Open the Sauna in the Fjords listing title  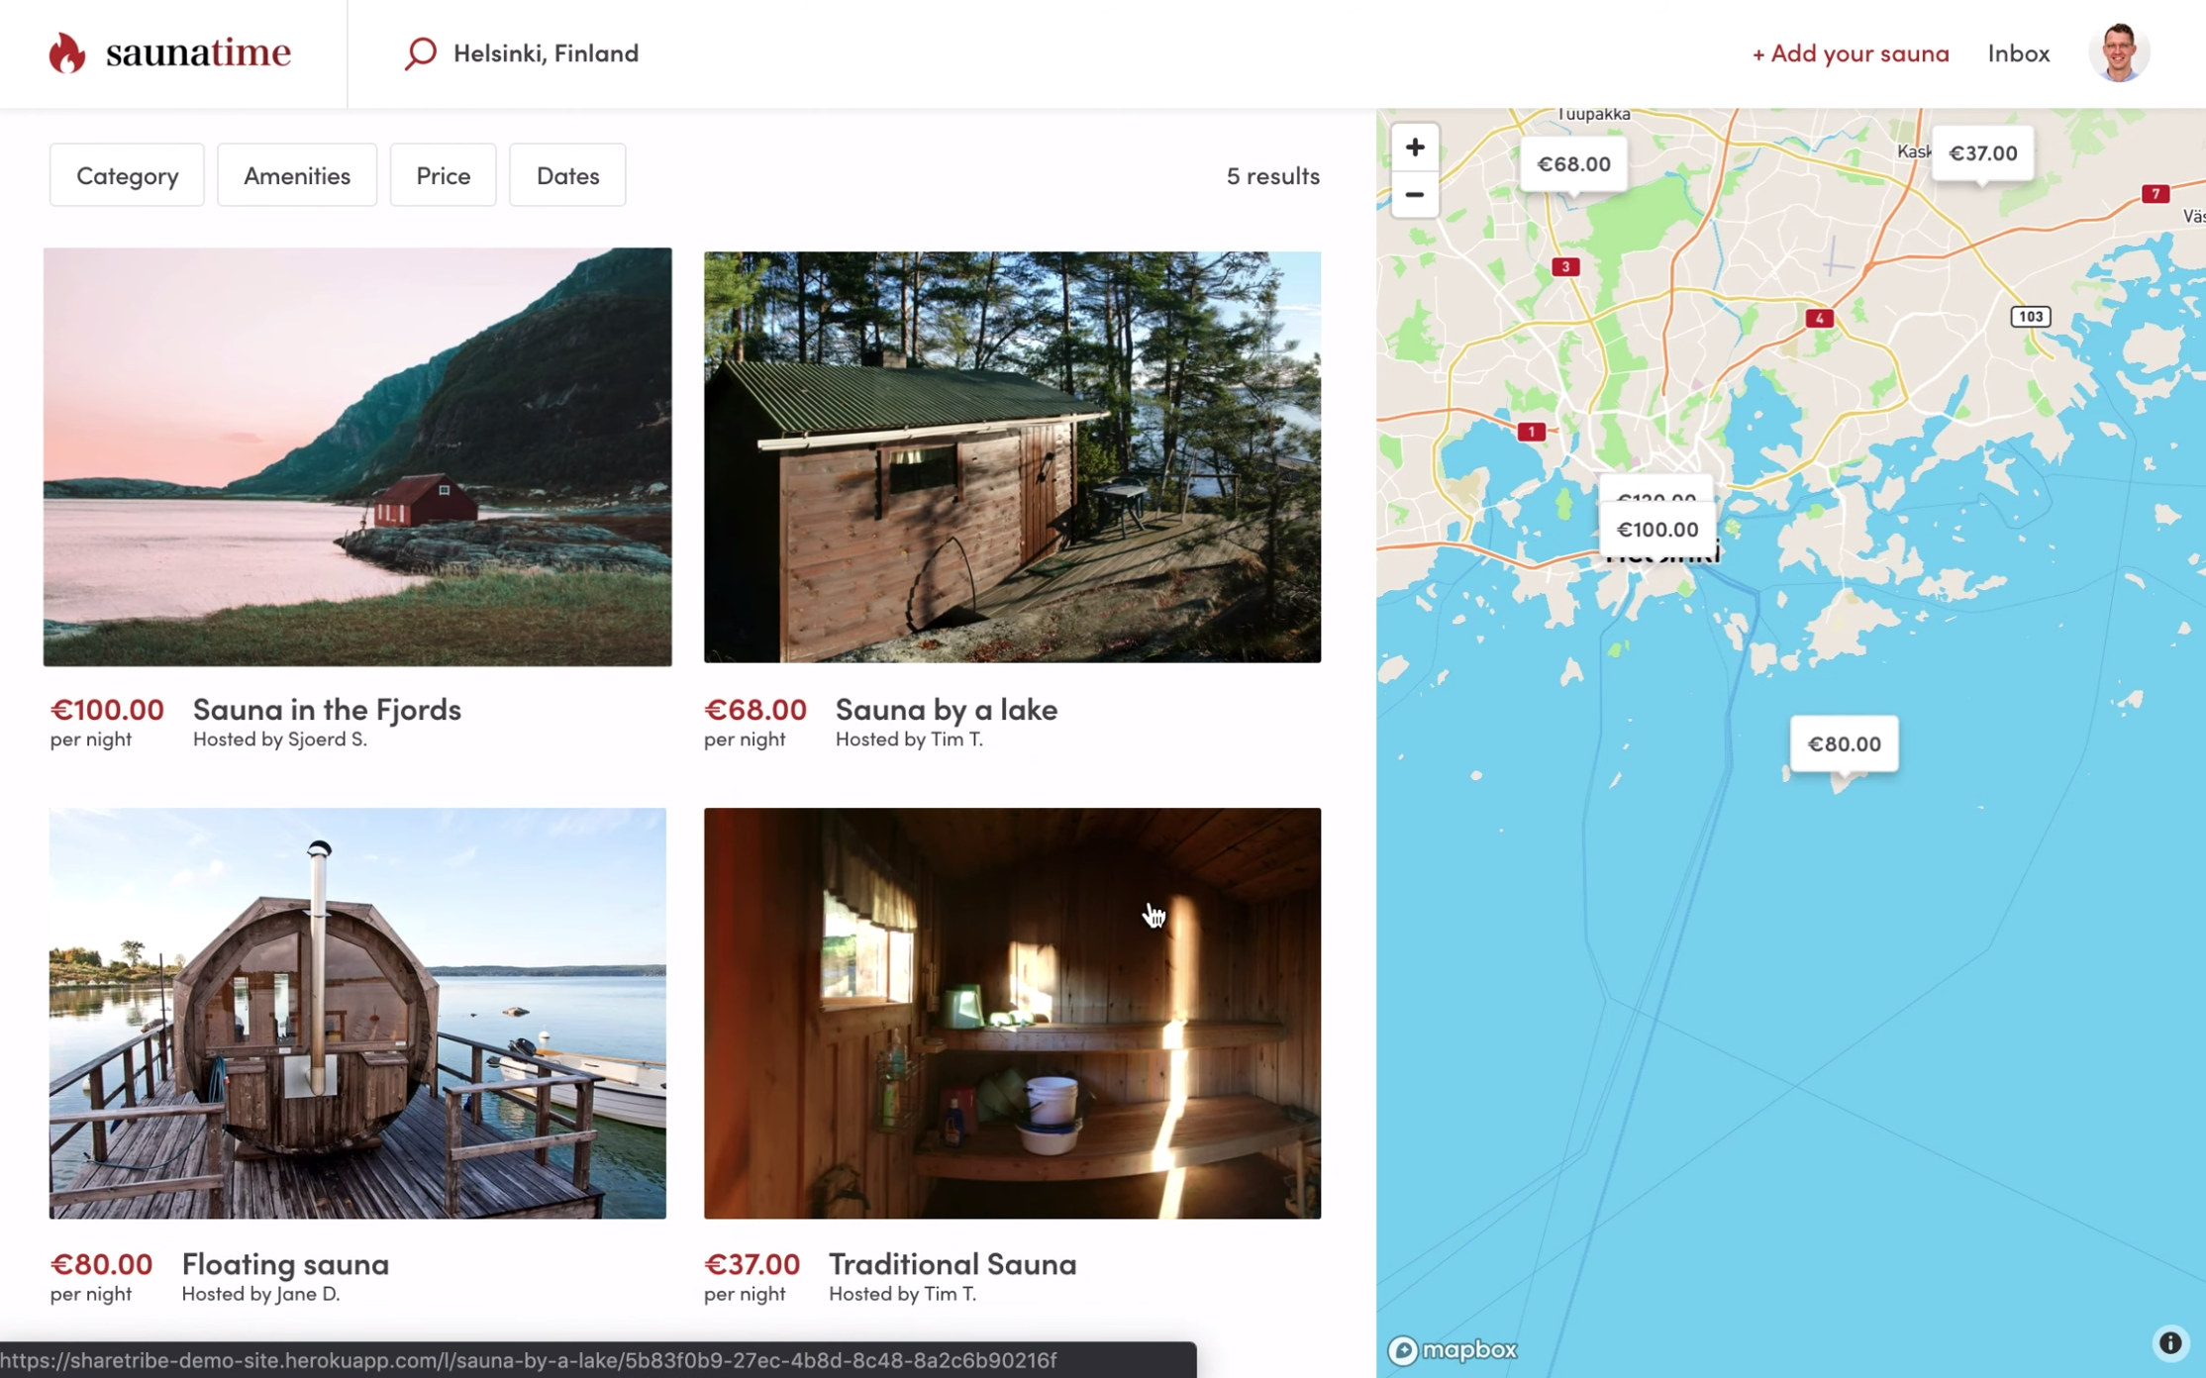327,709
